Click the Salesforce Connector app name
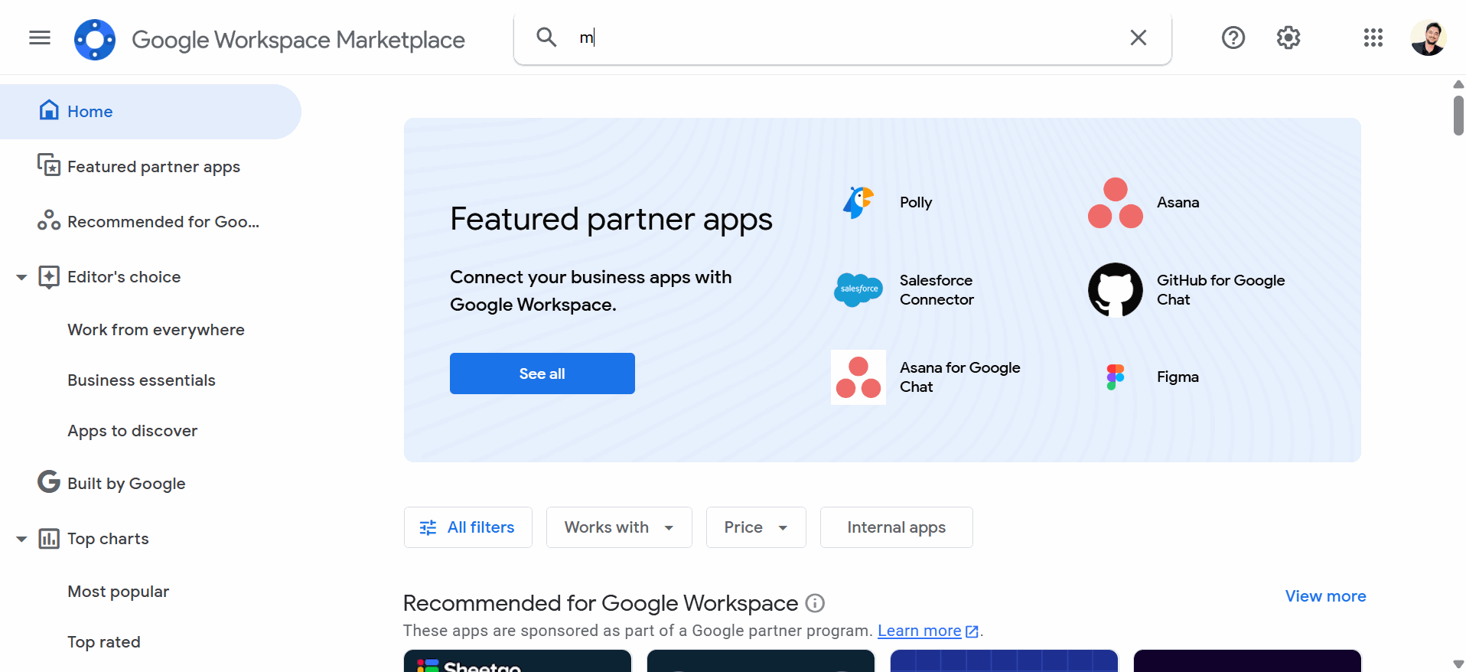Viewport: 1466px width, 672px height. click(937, 290)
